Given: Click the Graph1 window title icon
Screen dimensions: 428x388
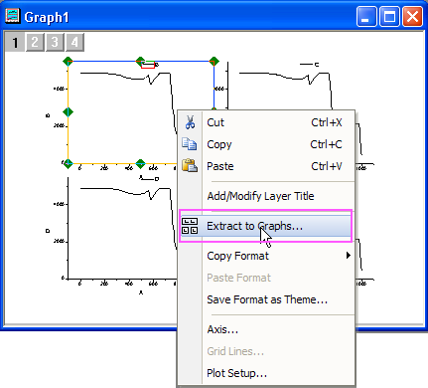Looking at the screenshot, I should [12, 16].
